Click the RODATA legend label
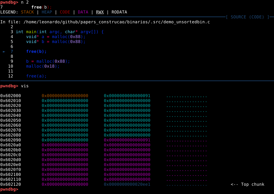 point(119,12)
